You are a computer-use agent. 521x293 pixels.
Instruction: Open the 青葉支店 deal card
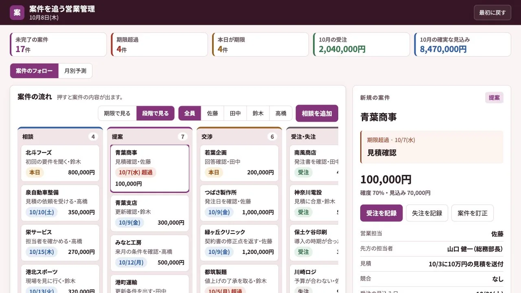tap(150, 214)
